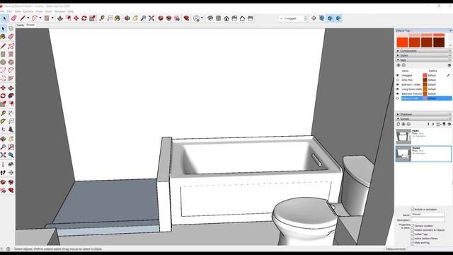
Task: Choose the Circle tool in left toolbar
Action: tap(3, 62)
